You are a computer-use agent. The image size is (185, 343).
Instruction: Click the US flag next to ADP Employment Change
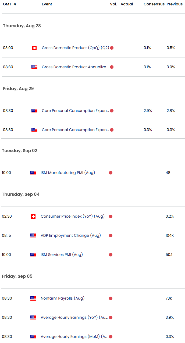33,236
